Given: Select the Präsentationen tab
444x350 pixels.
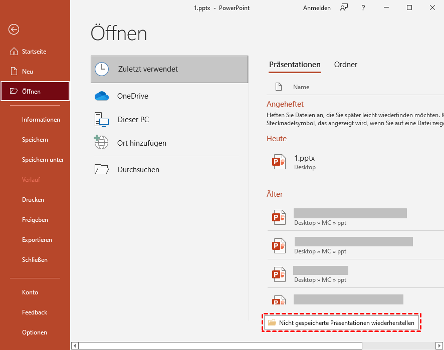Looking at the screenshot, I should click(295, 65).
